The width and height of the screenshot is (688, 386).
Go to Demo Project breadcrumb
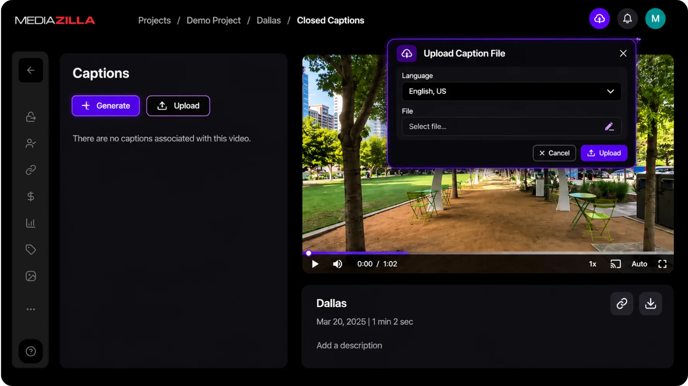(x=213, y=20)
